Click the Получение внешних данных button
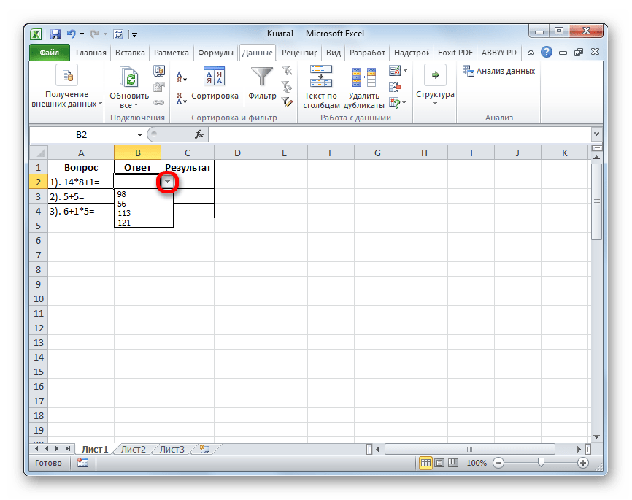632x500 pixels. click(67, 87)
